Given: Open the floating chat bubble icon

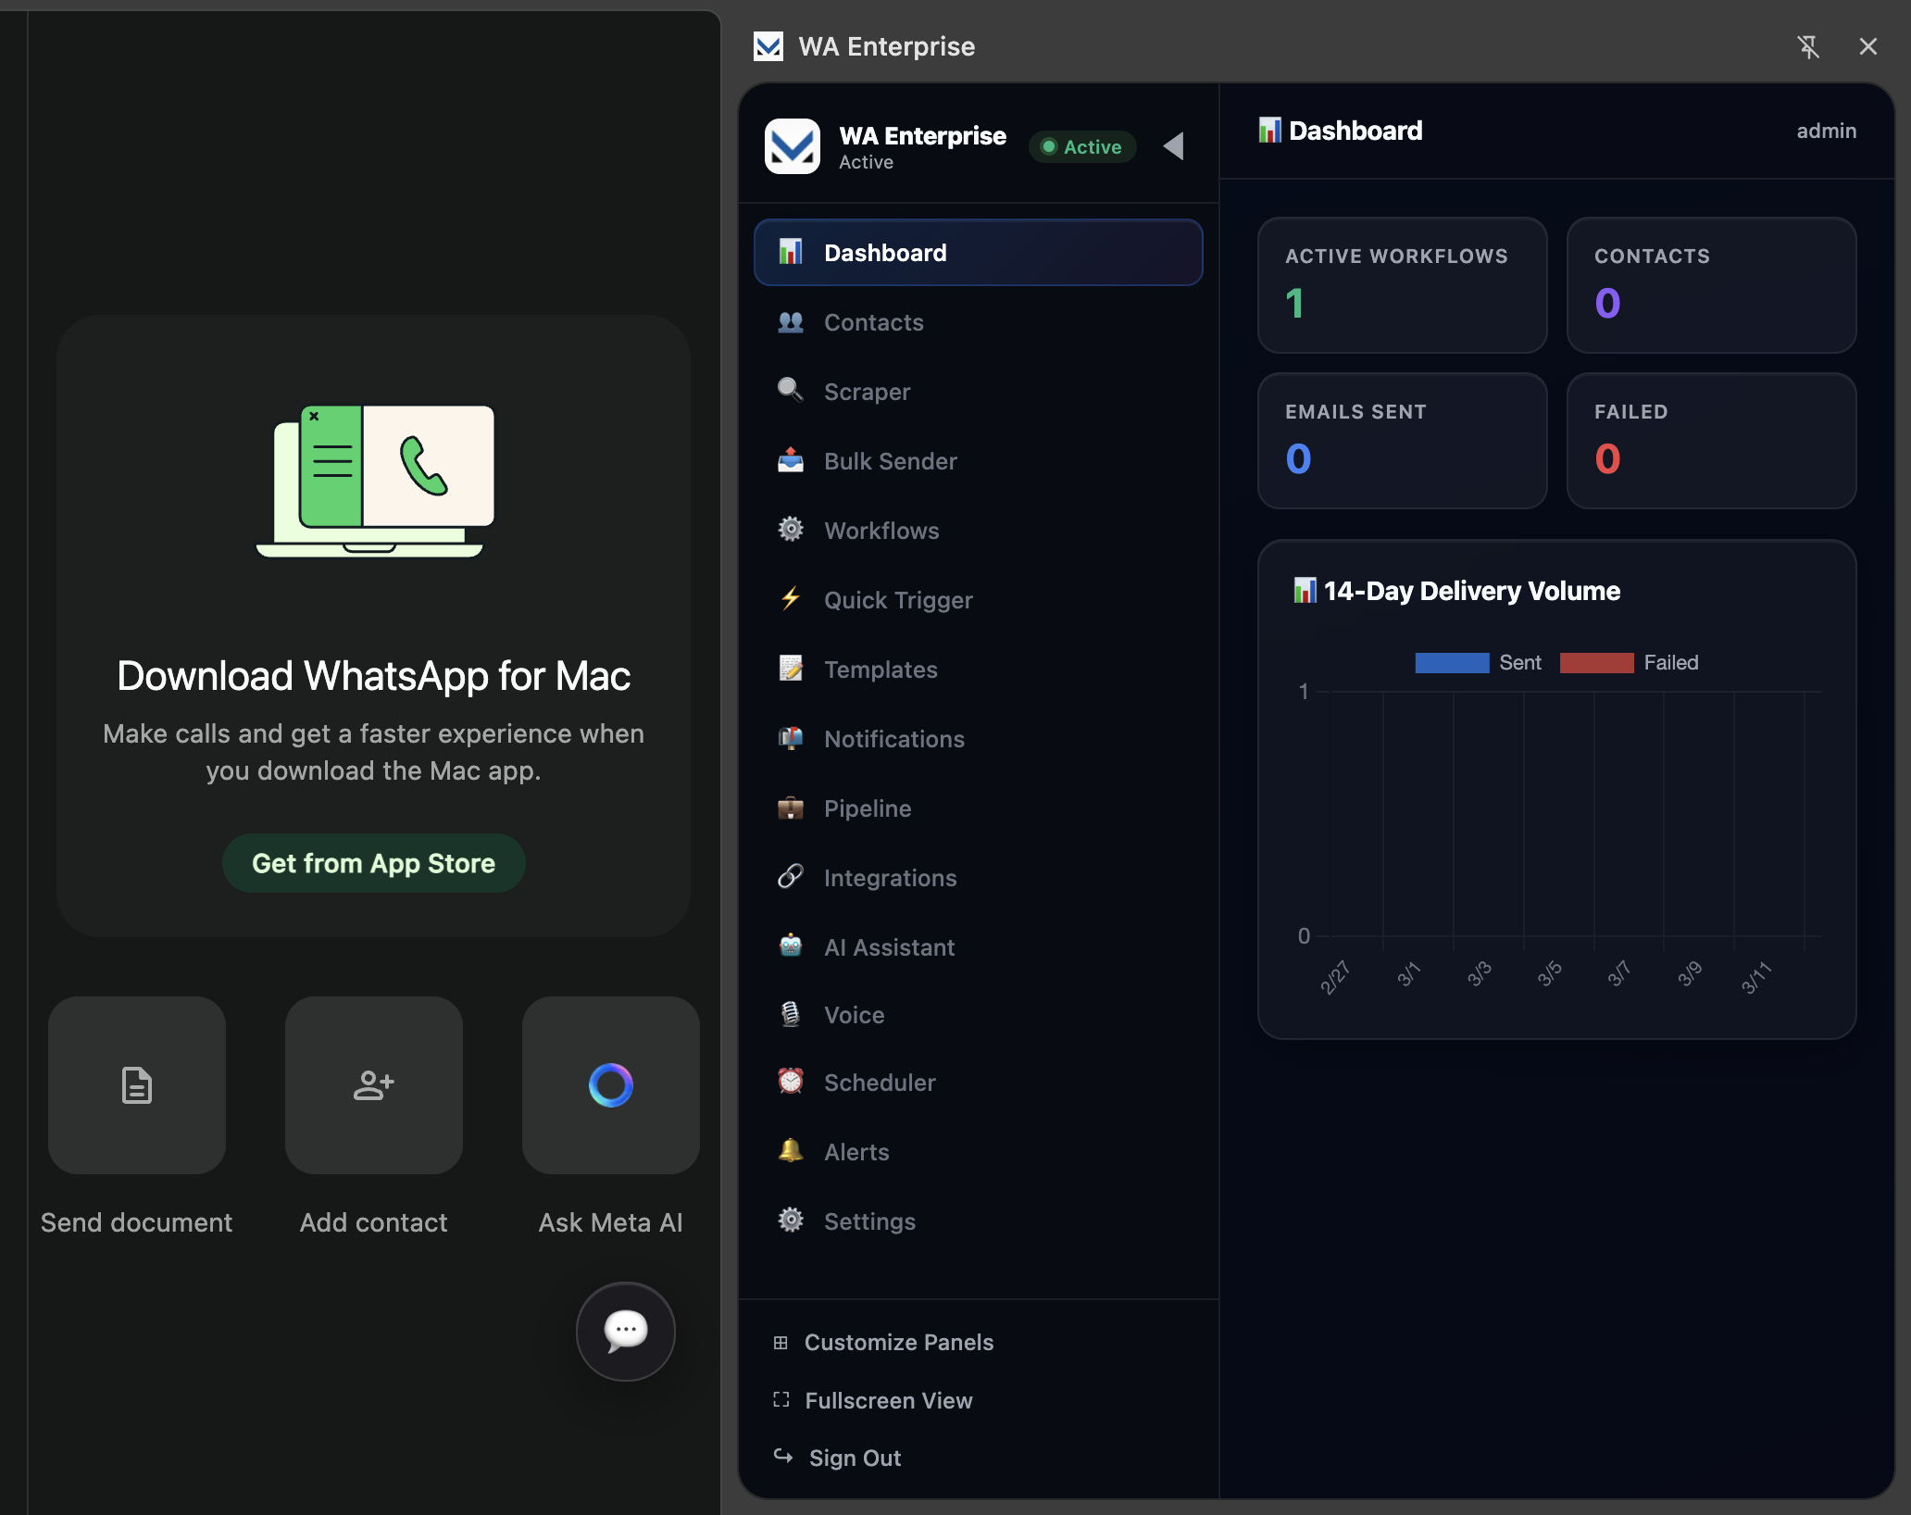Looking at the screenshot, I should (626, 1331).
